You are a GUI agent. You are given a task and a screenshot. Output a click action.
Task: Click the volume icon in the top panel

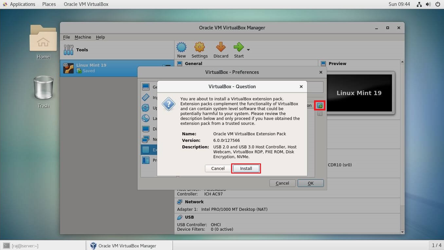[429, 4]
